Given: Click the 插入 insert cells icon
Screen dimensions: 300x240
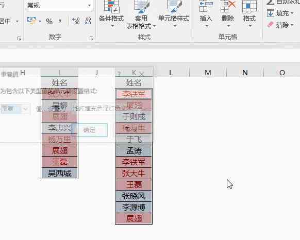Looking at the screenshot, I should tap(206, 7).
